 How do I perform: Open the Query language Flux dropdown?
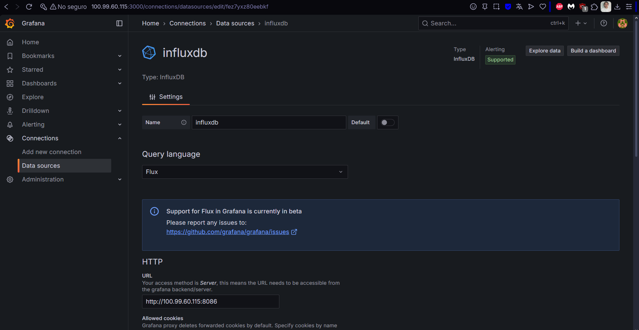coord(245,172)
